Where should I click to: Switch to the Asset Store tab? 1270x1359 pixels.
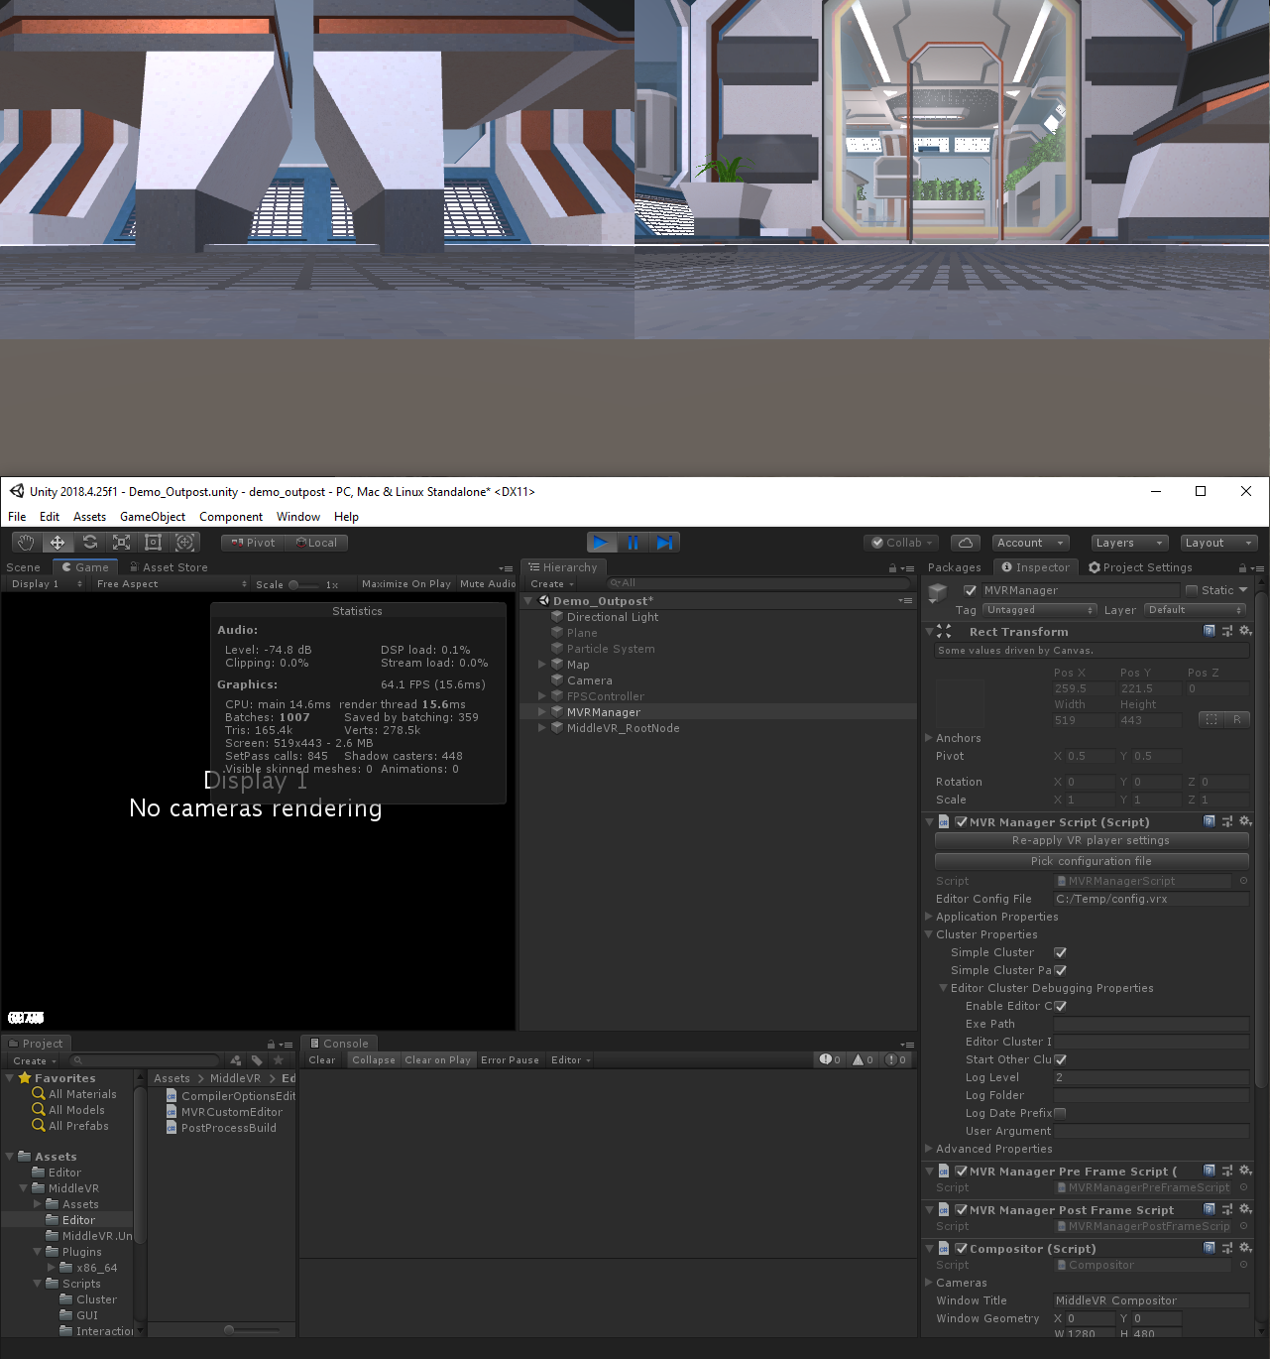[x=169, y=567]
